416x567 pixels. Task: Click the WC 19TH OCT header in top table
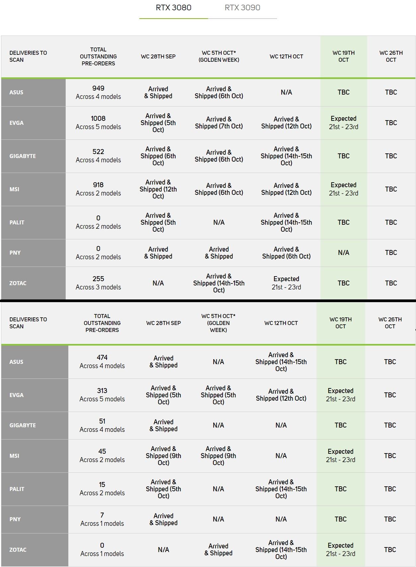[344, 56]
